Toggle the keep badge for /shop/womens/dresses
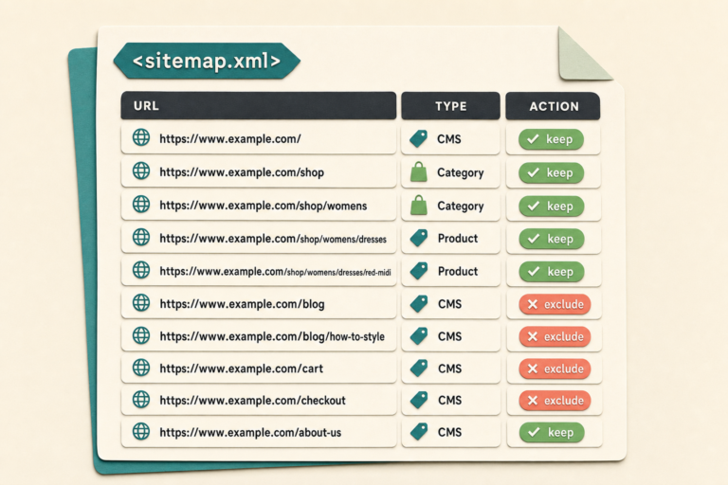The image size is (728, 485). 552,239
